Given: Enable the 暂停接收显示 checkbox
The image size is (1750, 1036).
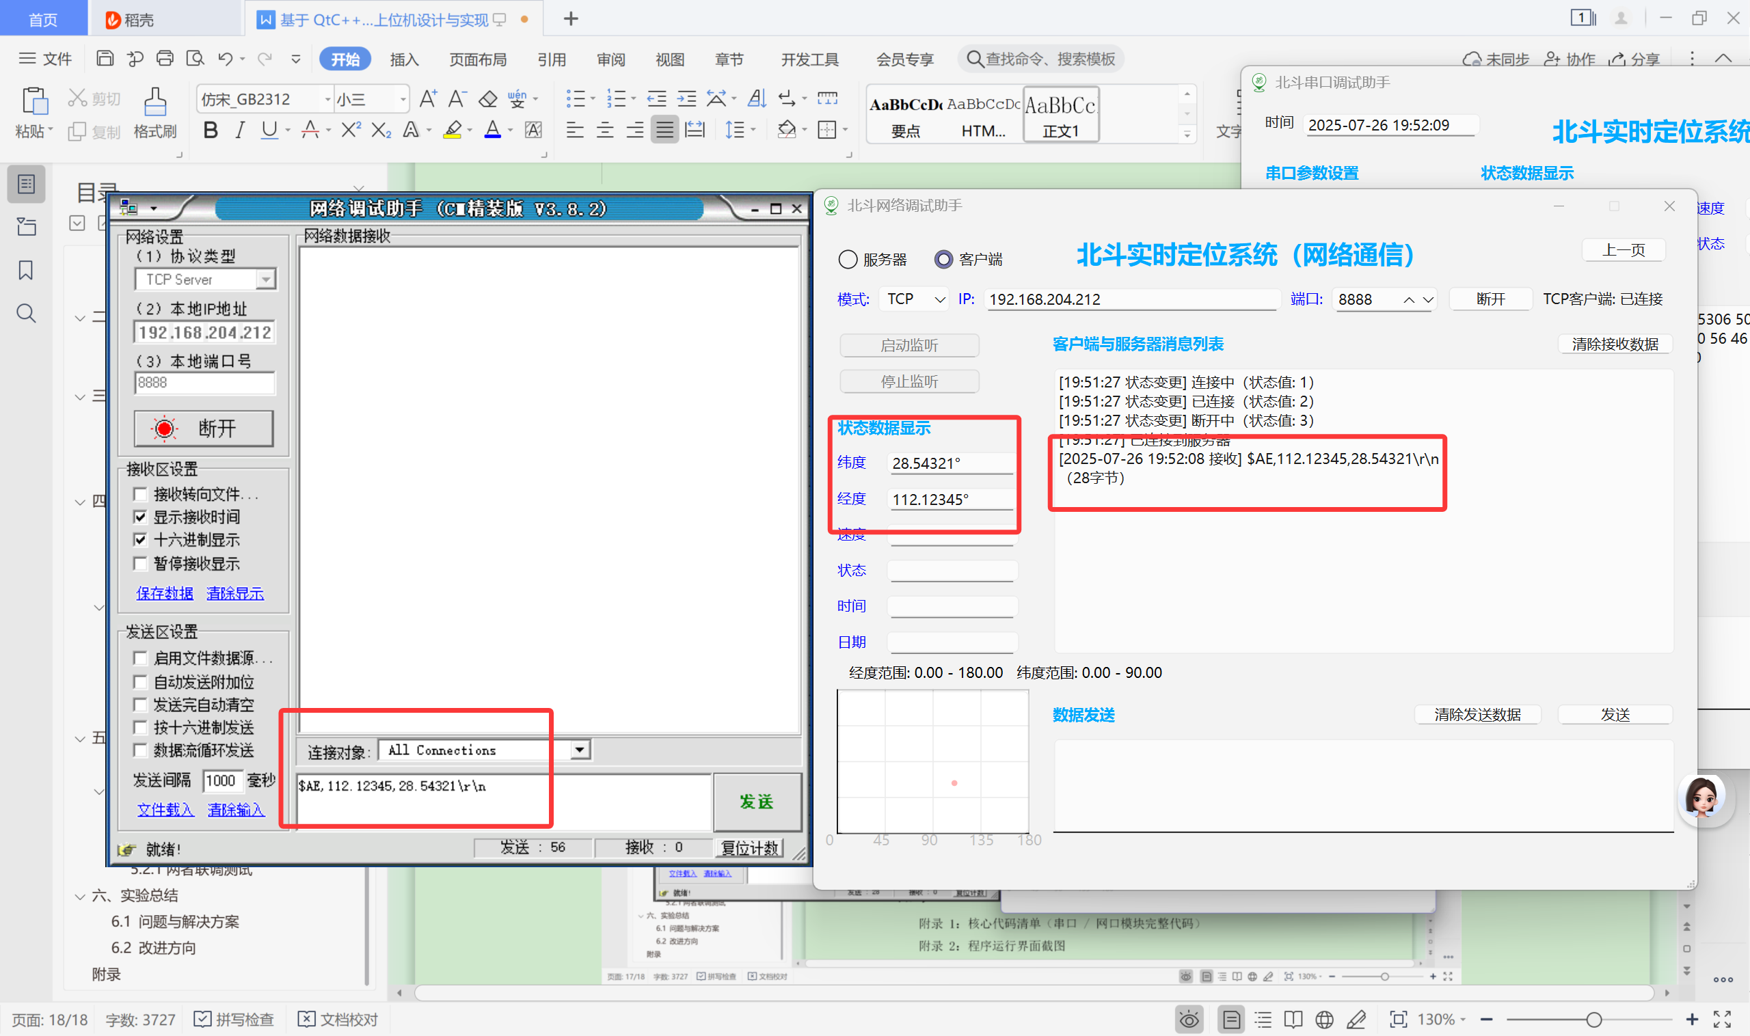Looking at the screenshot, I should pos(140,563).
